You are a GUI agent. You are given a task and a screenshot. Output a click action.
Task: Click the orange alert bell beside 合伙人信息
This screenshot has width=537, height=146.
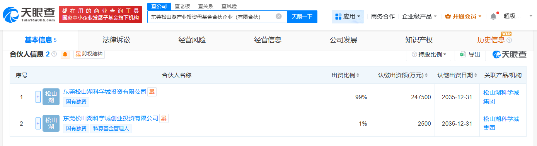click(65, 54)
